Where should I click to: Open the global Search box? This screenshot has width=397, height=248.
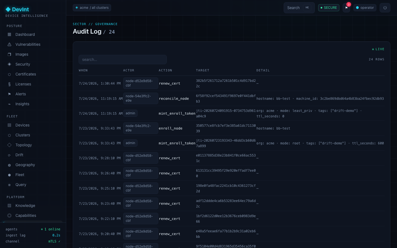point(299,8)
